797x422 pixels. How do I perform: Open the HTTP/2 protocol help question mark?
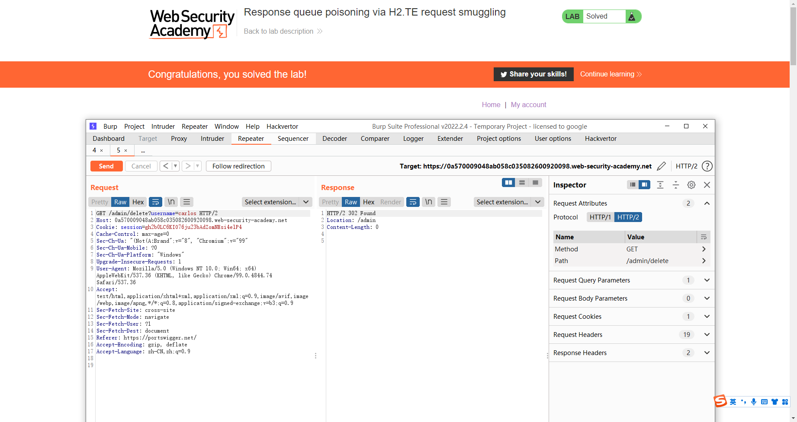click(707, 166)
